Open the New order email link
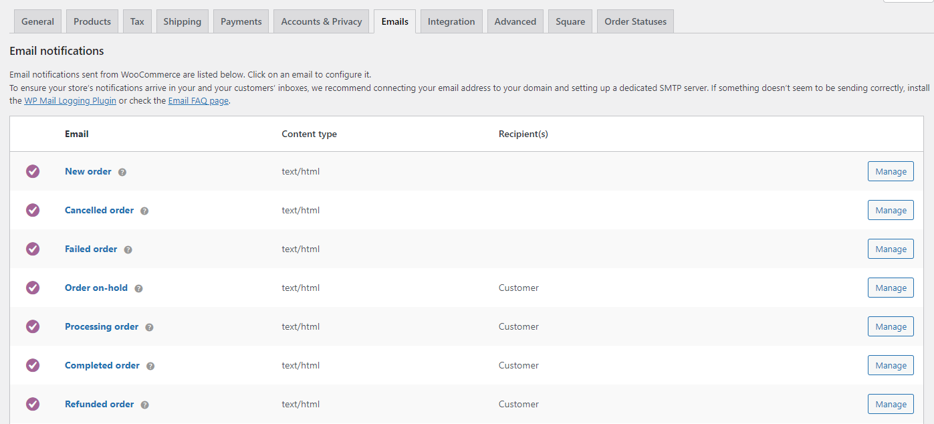Image resolution: width=934 pixels, height=424 pixels. [88, 171]
